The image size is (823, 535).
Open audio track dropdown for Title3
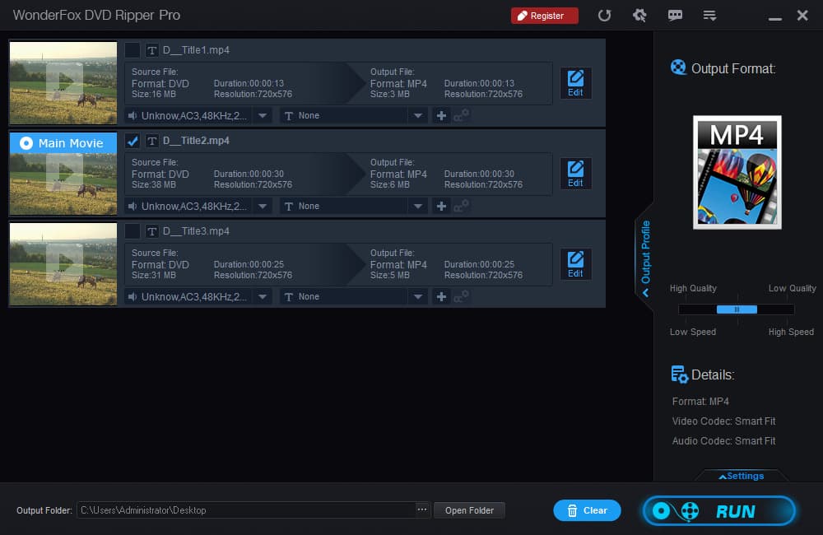(x=263, y=296)
